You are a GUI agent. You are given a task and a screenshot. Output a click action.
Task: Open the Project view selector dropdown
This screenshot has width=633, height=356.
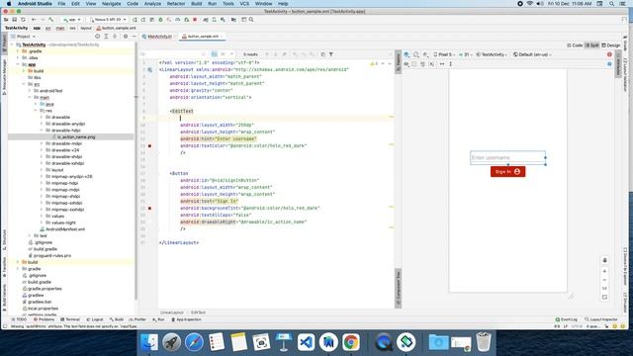click(25, 37)
